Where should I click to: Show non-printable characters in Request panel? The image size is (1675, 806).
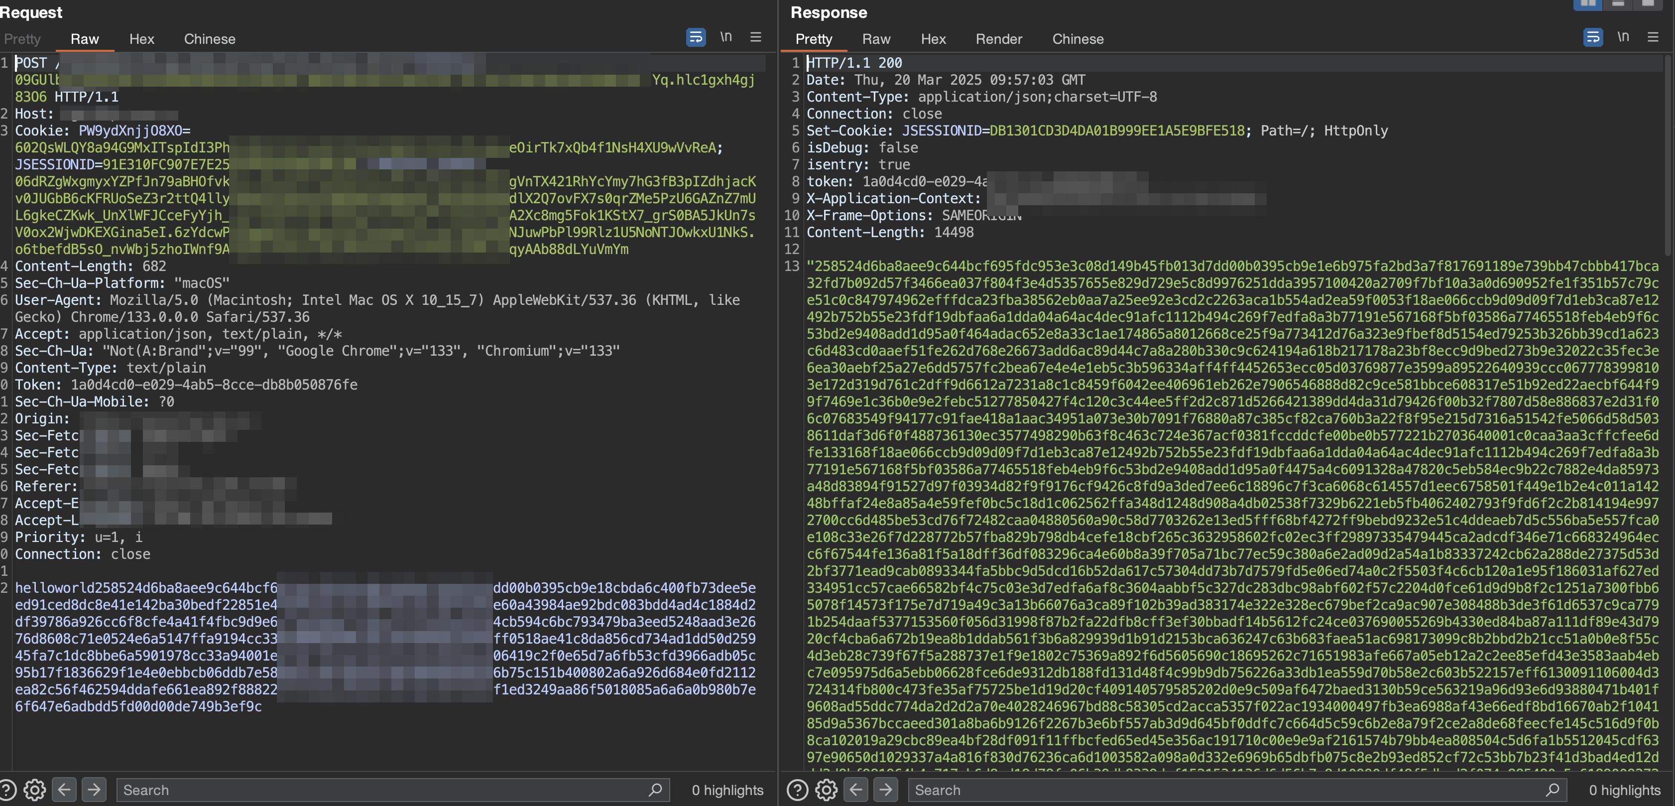click(x=725, y=37)
